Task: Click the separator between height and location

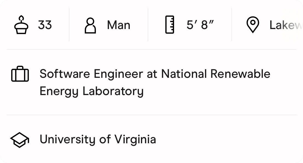Action: click(x=232, y=25)
